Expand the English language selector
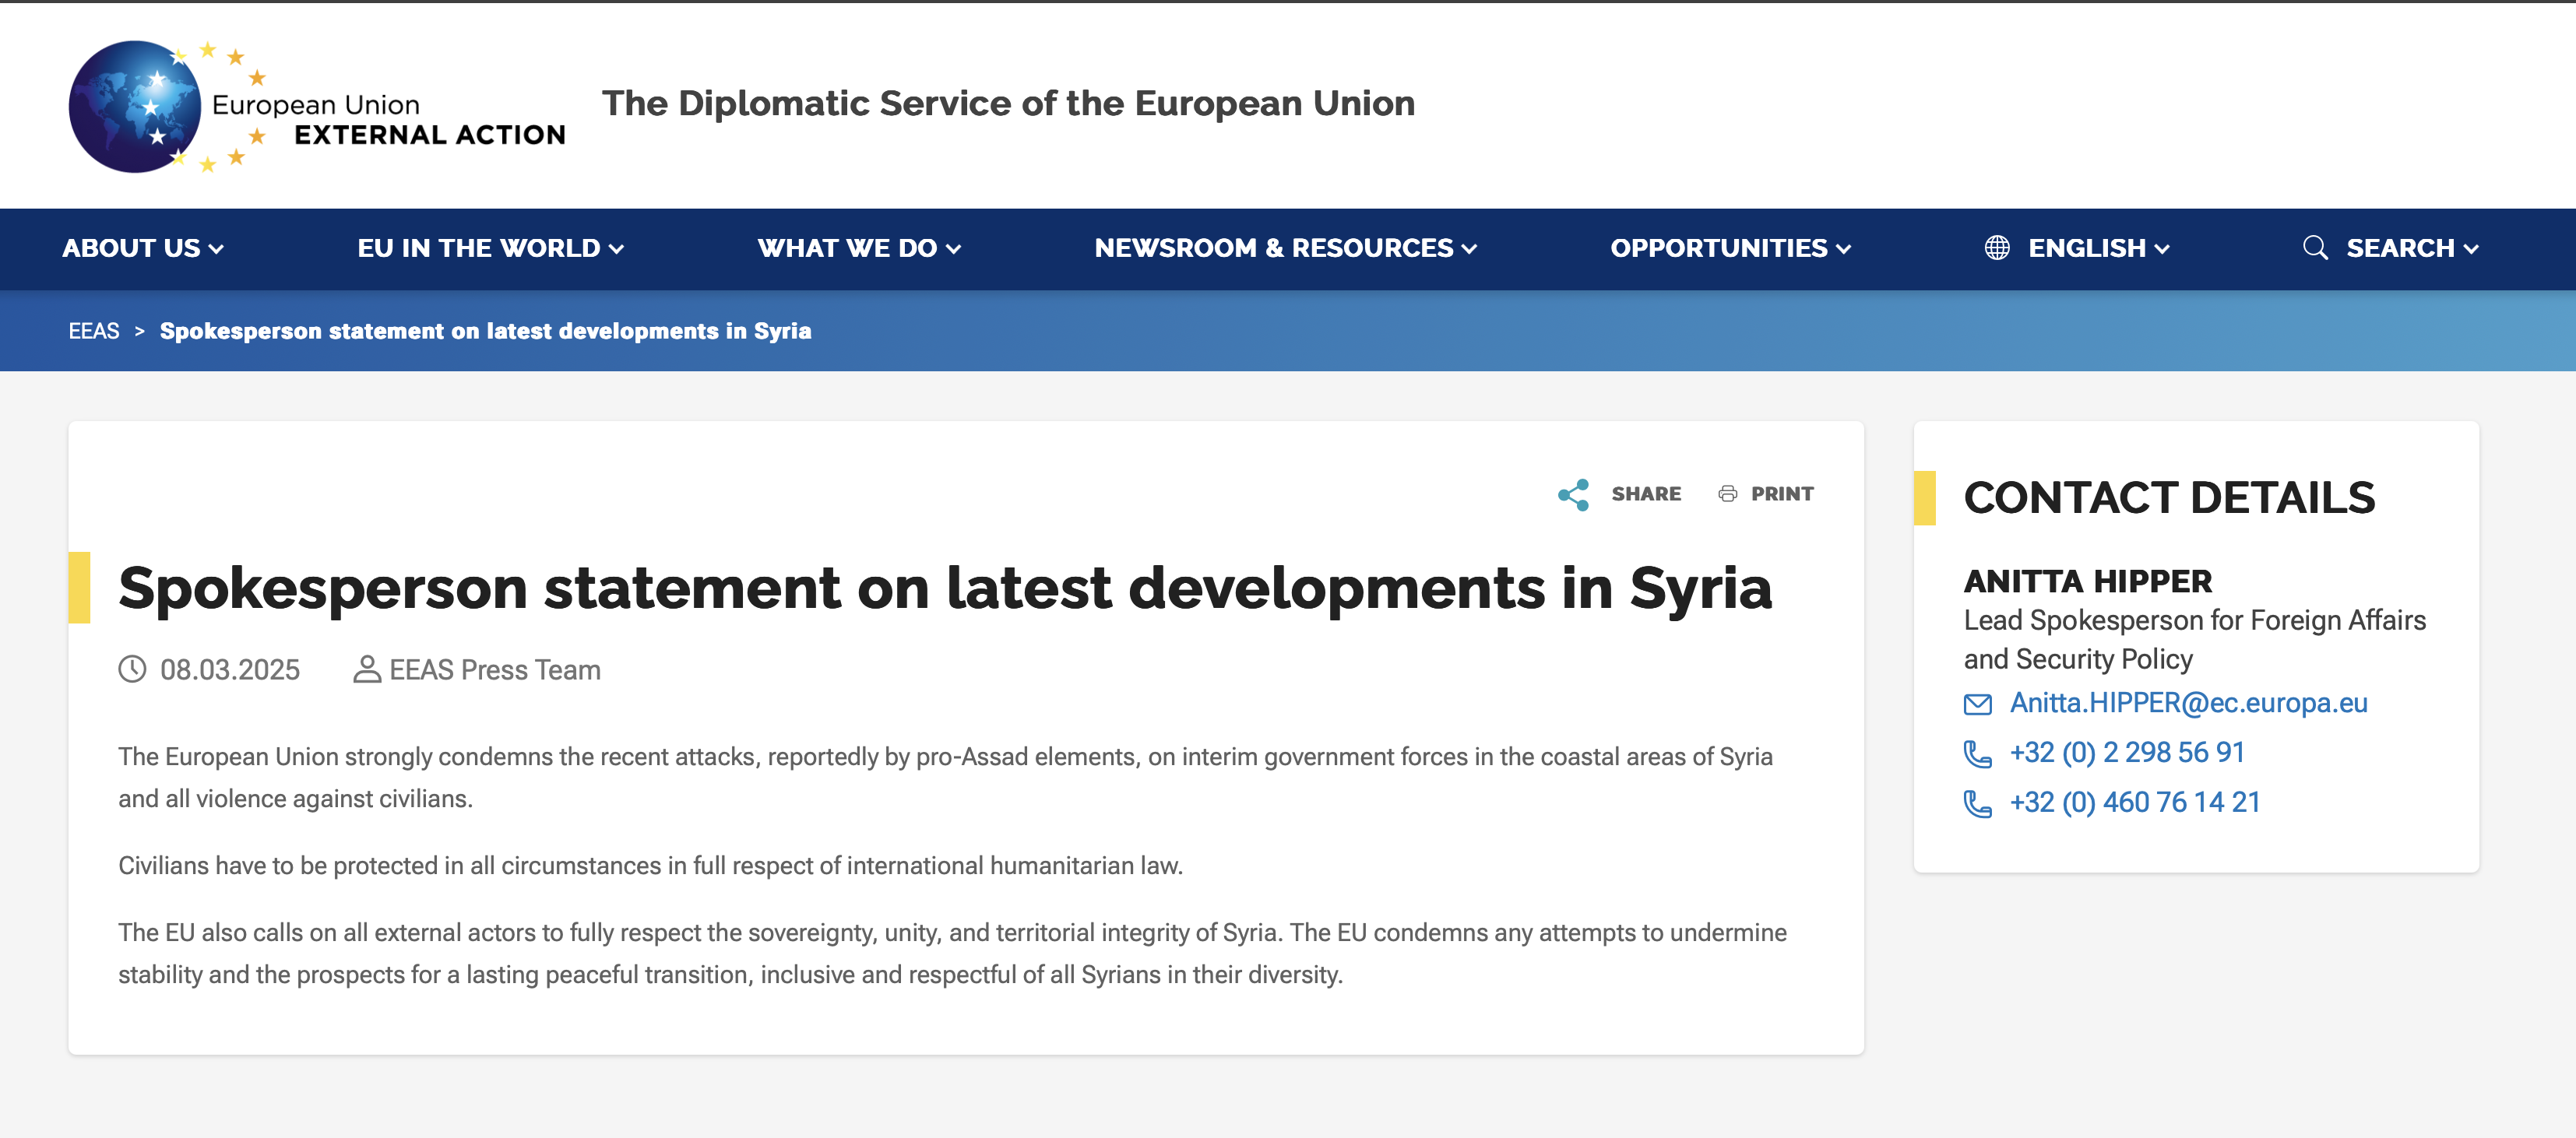 [x=2098, y=248]
